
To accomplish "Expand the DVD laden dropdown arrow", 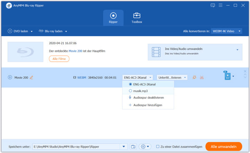I will click(x=32, y=32).
